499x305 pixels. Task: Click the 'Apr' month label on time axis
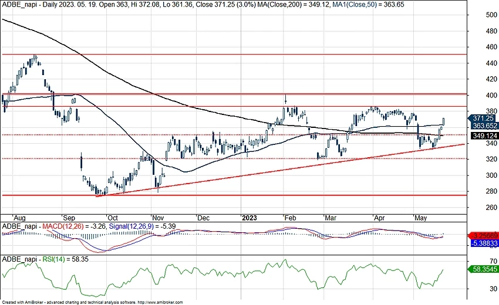point(379,218)
